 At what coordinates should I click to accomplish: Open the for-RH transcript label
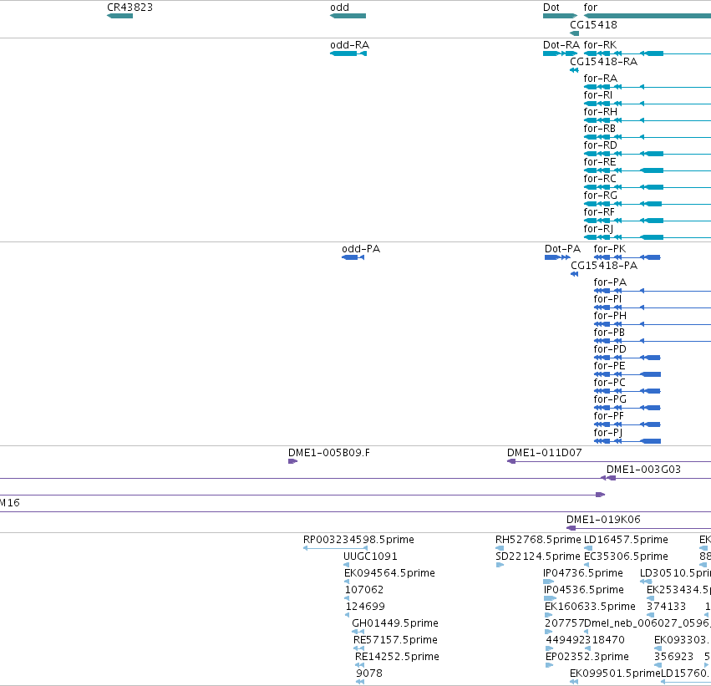pos(601,112)
